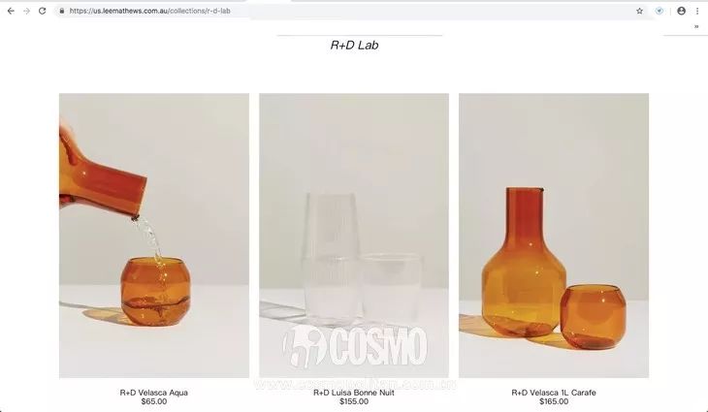Open the R+D Velasca 1L Carafe link
The height and width of the screenshot is (412, 708).
[x=554, y=393]
